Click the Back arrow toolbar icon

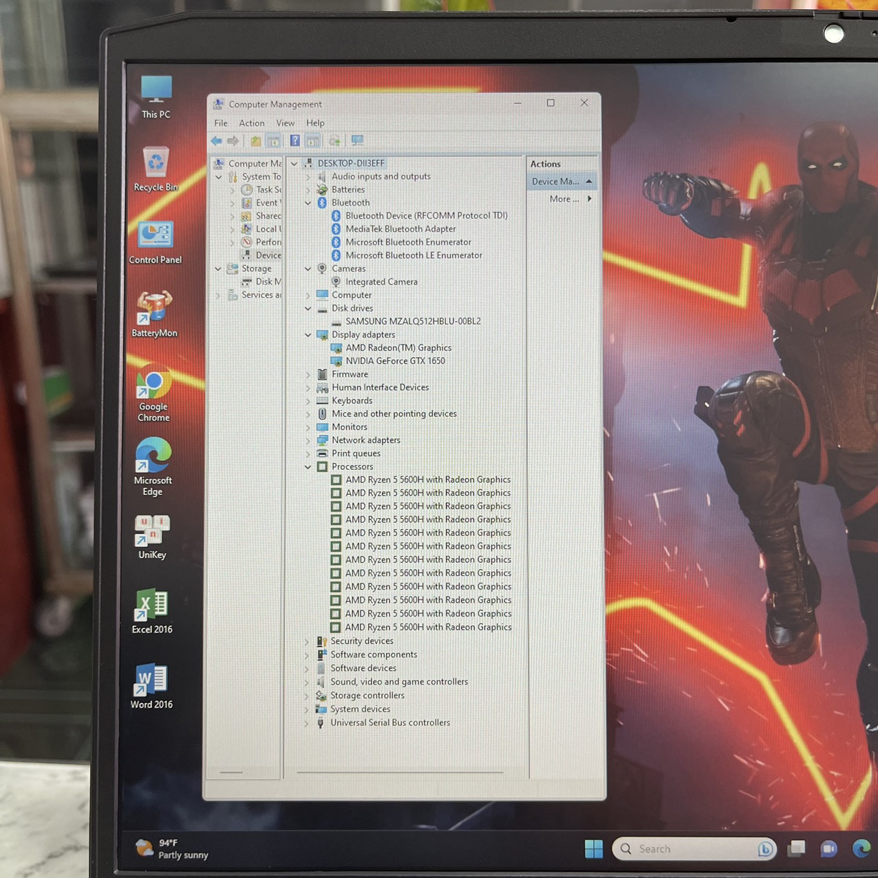(216, 141)
